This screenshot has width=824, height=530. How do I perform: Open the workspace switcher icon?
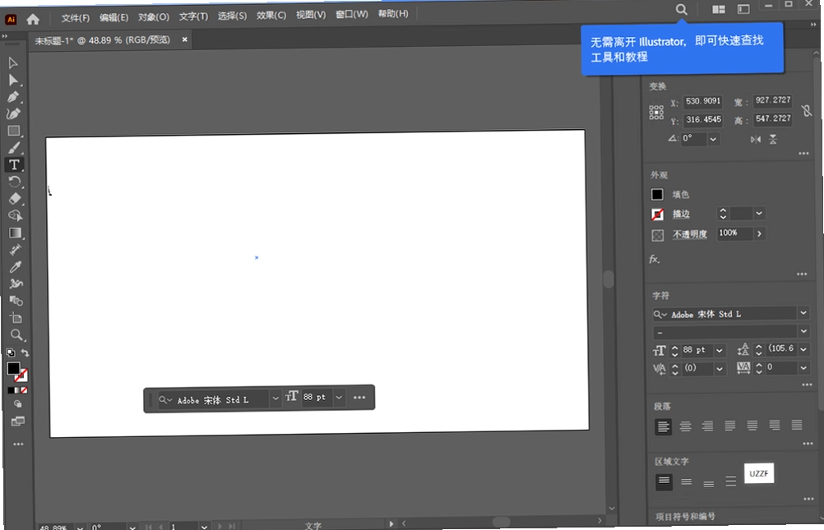[x=743, y=9]
